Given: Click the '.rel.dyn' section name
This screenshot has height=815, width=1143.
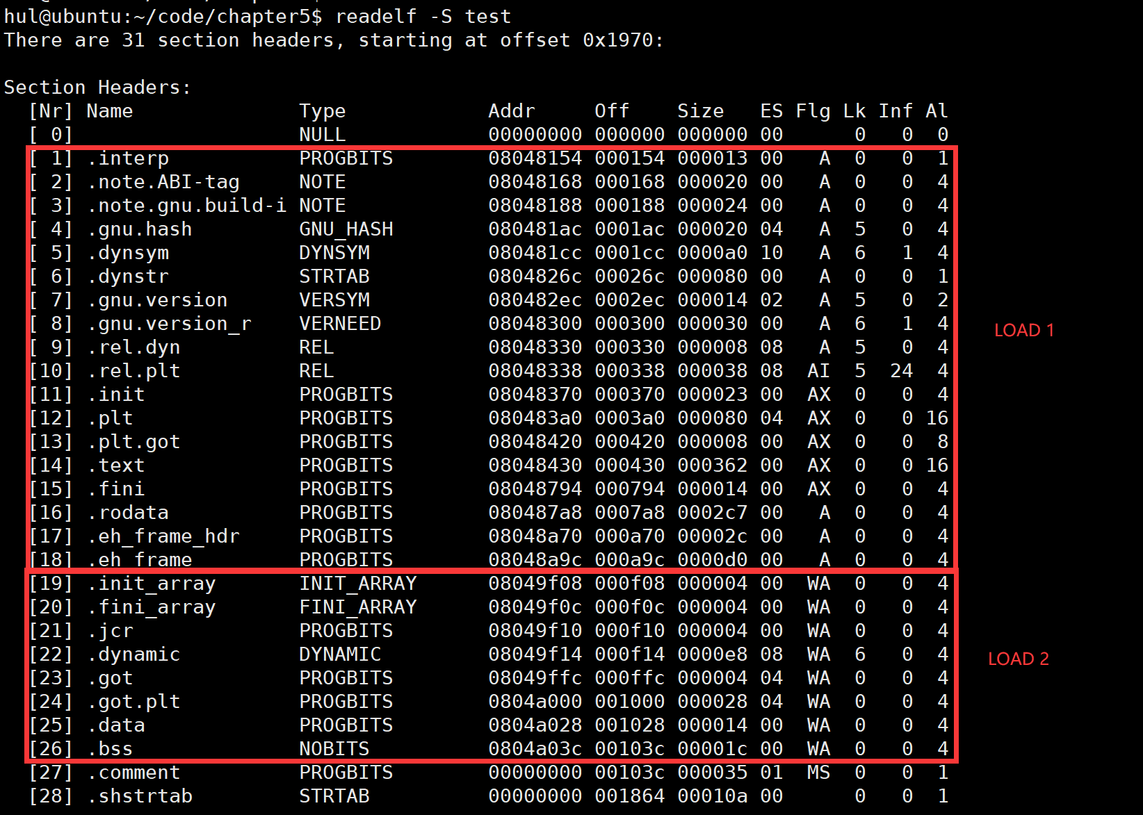Looking at the screenshot, I should pyautogui.click(x=133, y=347).
